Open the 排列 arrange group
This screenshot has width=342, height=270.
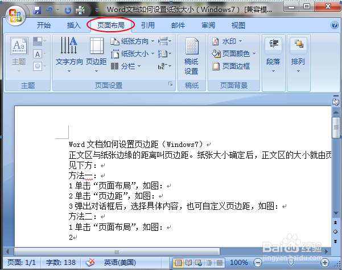tap(298, 56)
